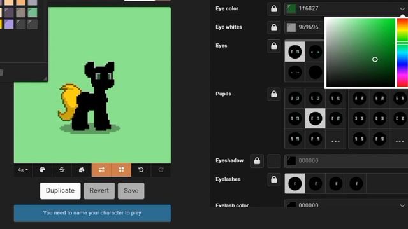The image size is (408, 229).
Task: Click the Save button
Action: point(131,191)
